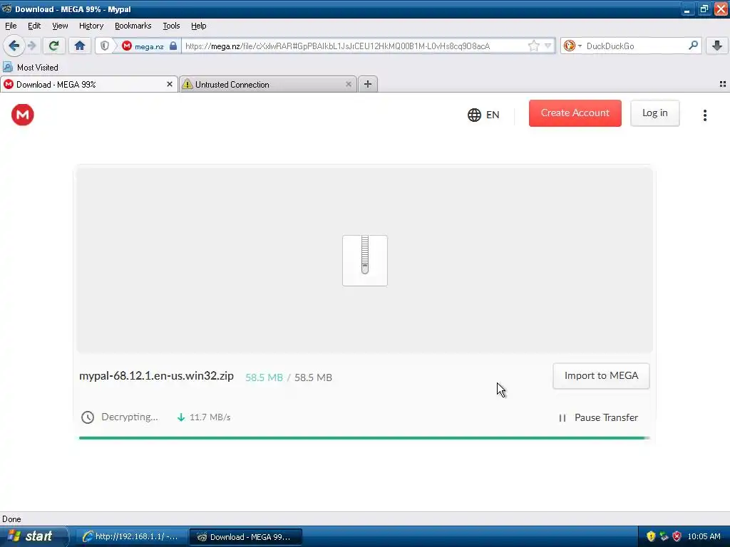The image size is (730, 547).
Task: Close the Untrusted Connection tab
Action: 348,84
